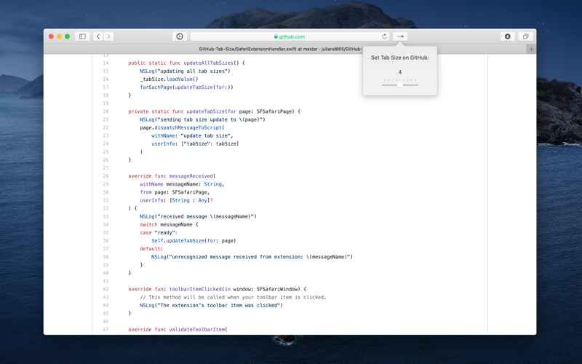Click line number 28 in the code
Image resolution: width=582 pixels, height=364 pixels.
click(x=105, y=176)
